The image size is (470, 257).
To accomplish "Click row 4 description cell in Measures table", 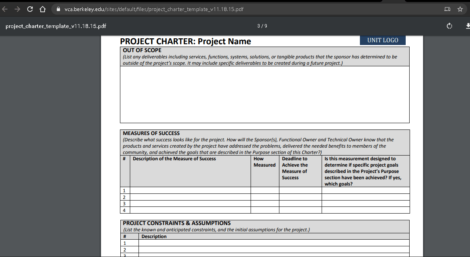I will pyautogui.click(x=190, y=210).
